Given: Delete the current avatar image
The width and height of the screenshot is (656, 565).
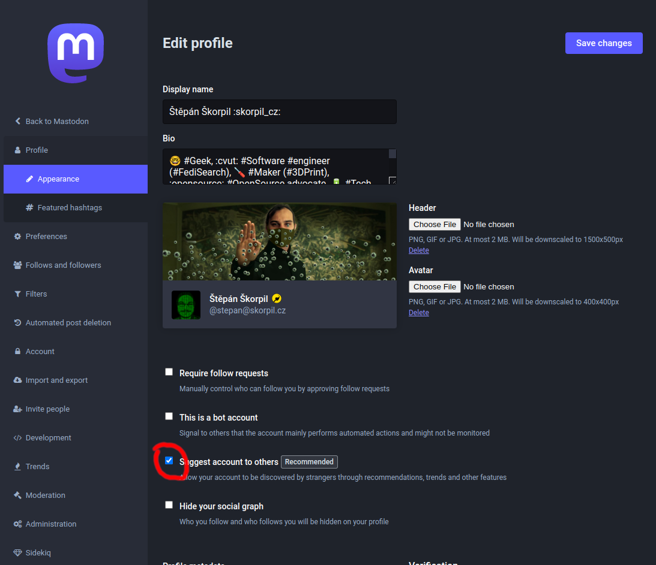Looking at the screenshot, I should [x=418, y=313].
